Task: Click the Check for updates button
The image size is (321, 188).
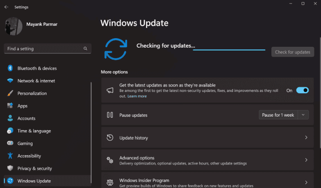Action: pos(293,52)
